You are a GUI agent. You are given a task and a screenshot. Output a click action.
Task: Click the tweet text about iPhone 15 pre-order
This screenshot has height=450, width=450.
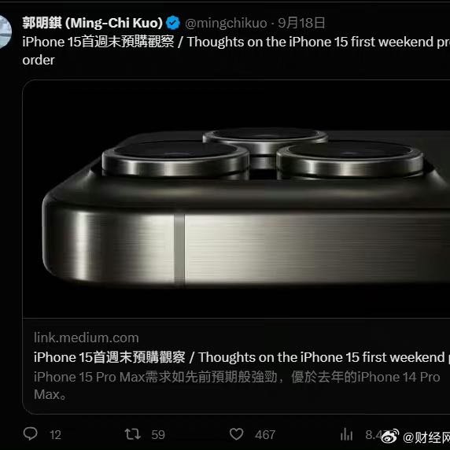236,51
